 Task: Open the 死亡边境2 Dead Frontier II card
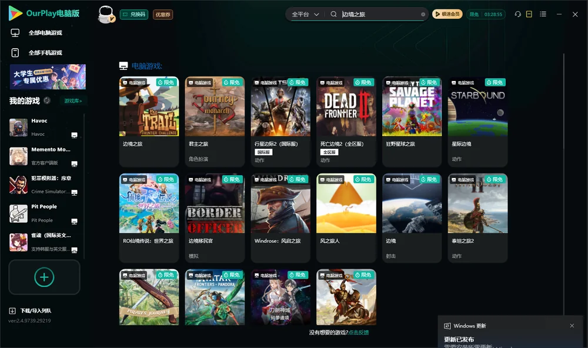point(346,121)
